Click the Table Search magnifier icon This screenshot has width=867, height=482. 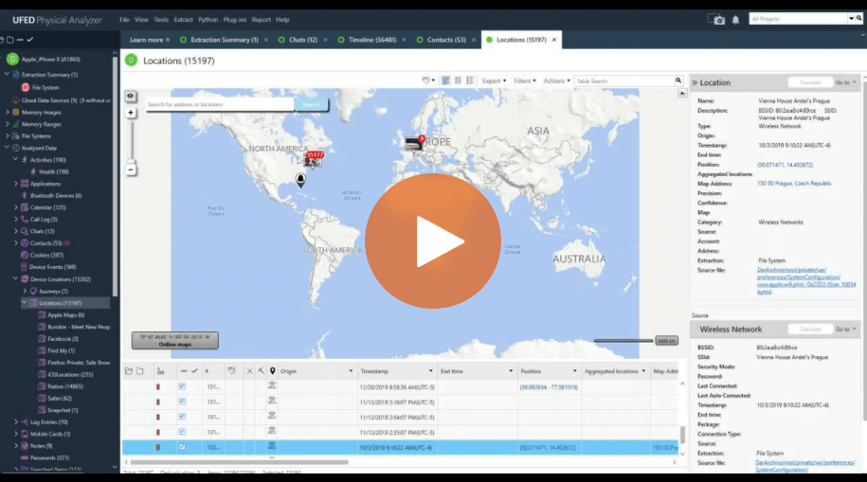679,81
